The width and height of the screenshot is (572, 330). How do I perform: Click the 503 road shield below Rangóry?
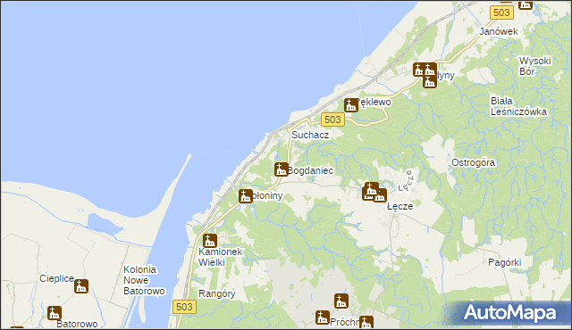coord(184,307)
